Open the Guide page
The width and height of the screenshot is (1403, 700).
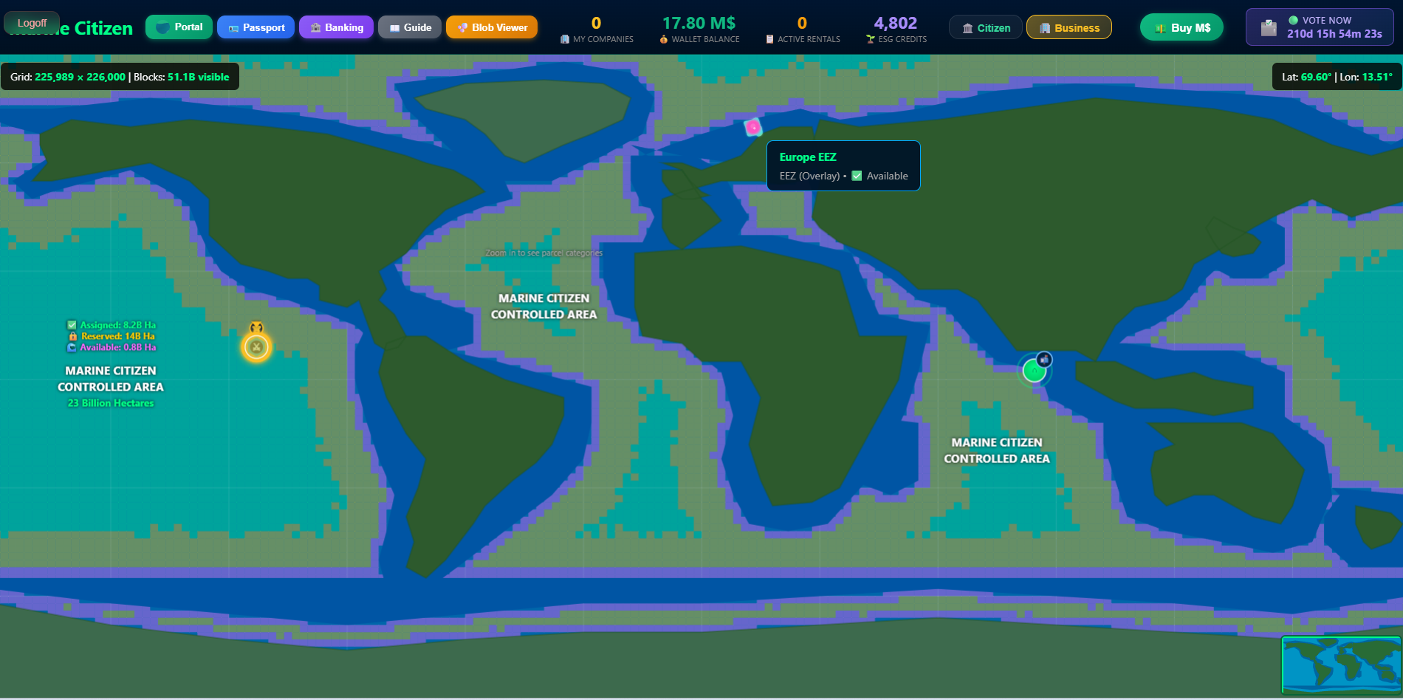(x=410, y=27)
